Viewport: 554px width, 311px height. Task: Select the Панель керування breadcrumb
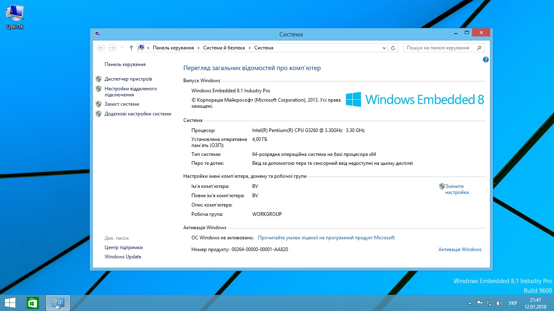pyautogui.click(x=173, y=48)
